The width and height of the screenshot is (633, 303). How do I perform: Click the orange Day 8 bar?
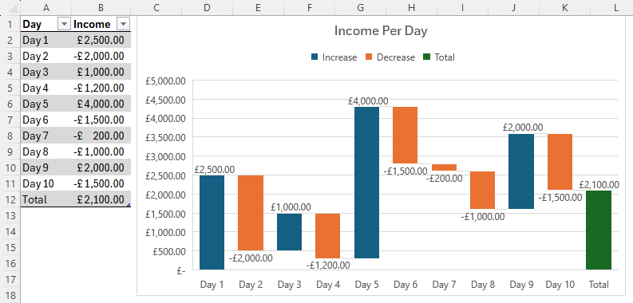tap(482, 190)
